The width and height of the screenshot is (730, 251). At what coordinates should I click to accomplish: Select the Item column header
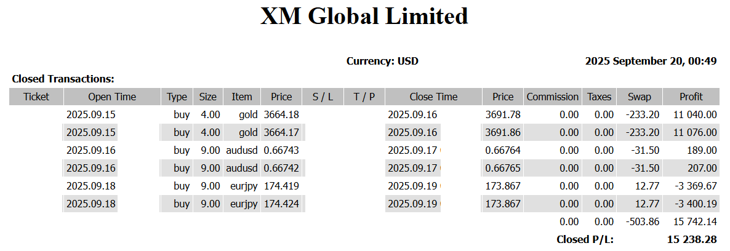pyautogui.click(x=242, y=97)
